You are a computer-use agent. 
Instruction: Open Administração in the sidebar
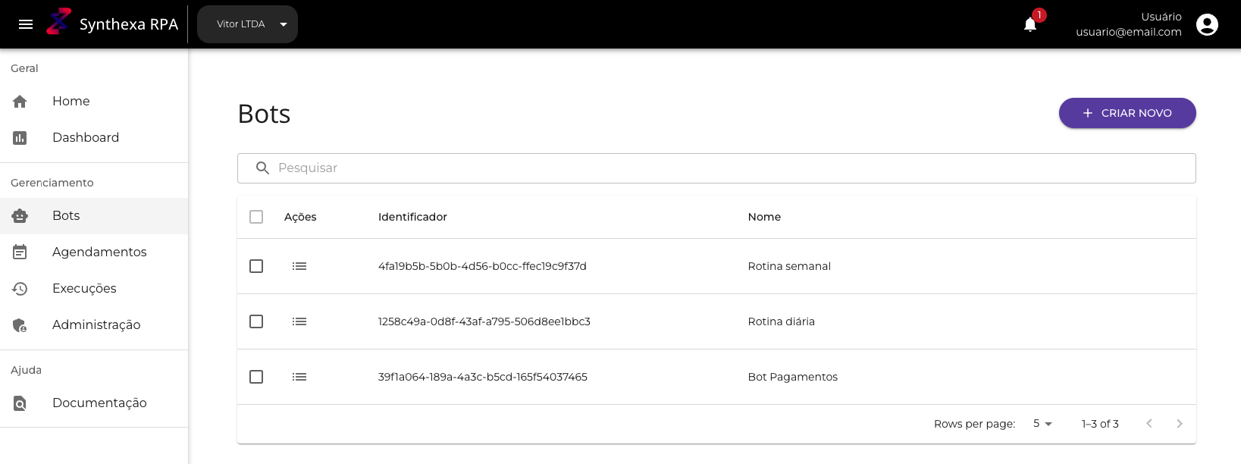94,324
